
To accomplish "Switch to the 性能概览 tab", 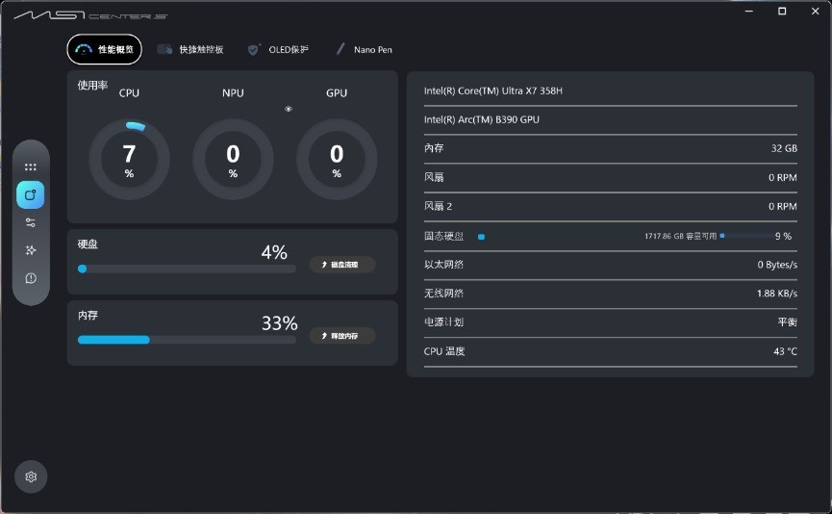I will point(105,49).
